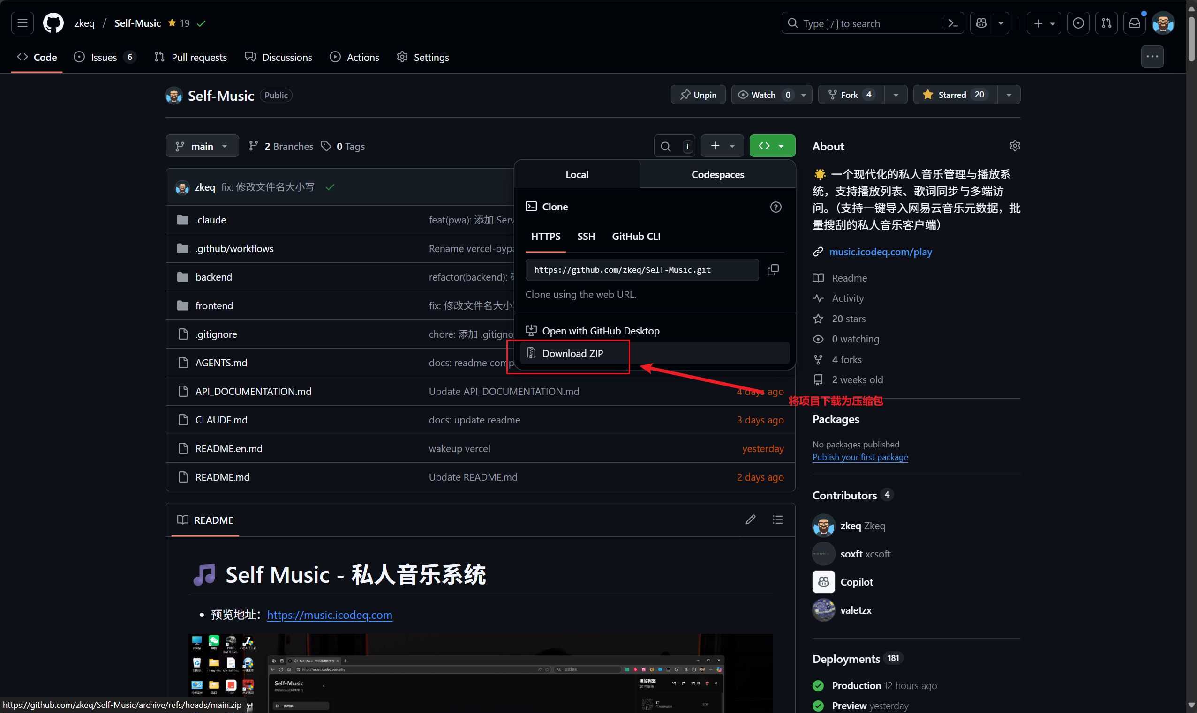The height and width of the screenshot is (713, 1197).
Task: Open CLAUDE.md file
Action: pos(221,419)
